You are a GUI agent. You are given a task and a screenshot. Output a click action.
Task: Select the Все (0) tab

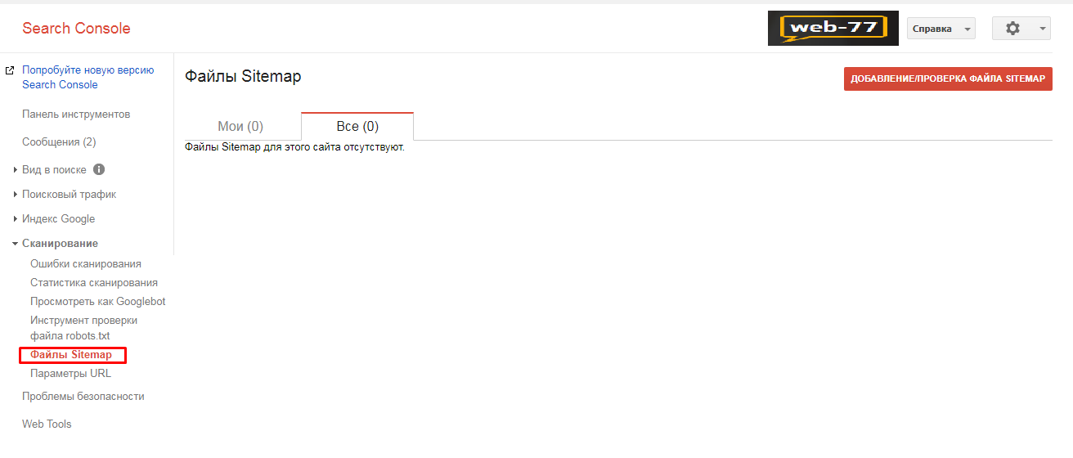coord(357,126)
